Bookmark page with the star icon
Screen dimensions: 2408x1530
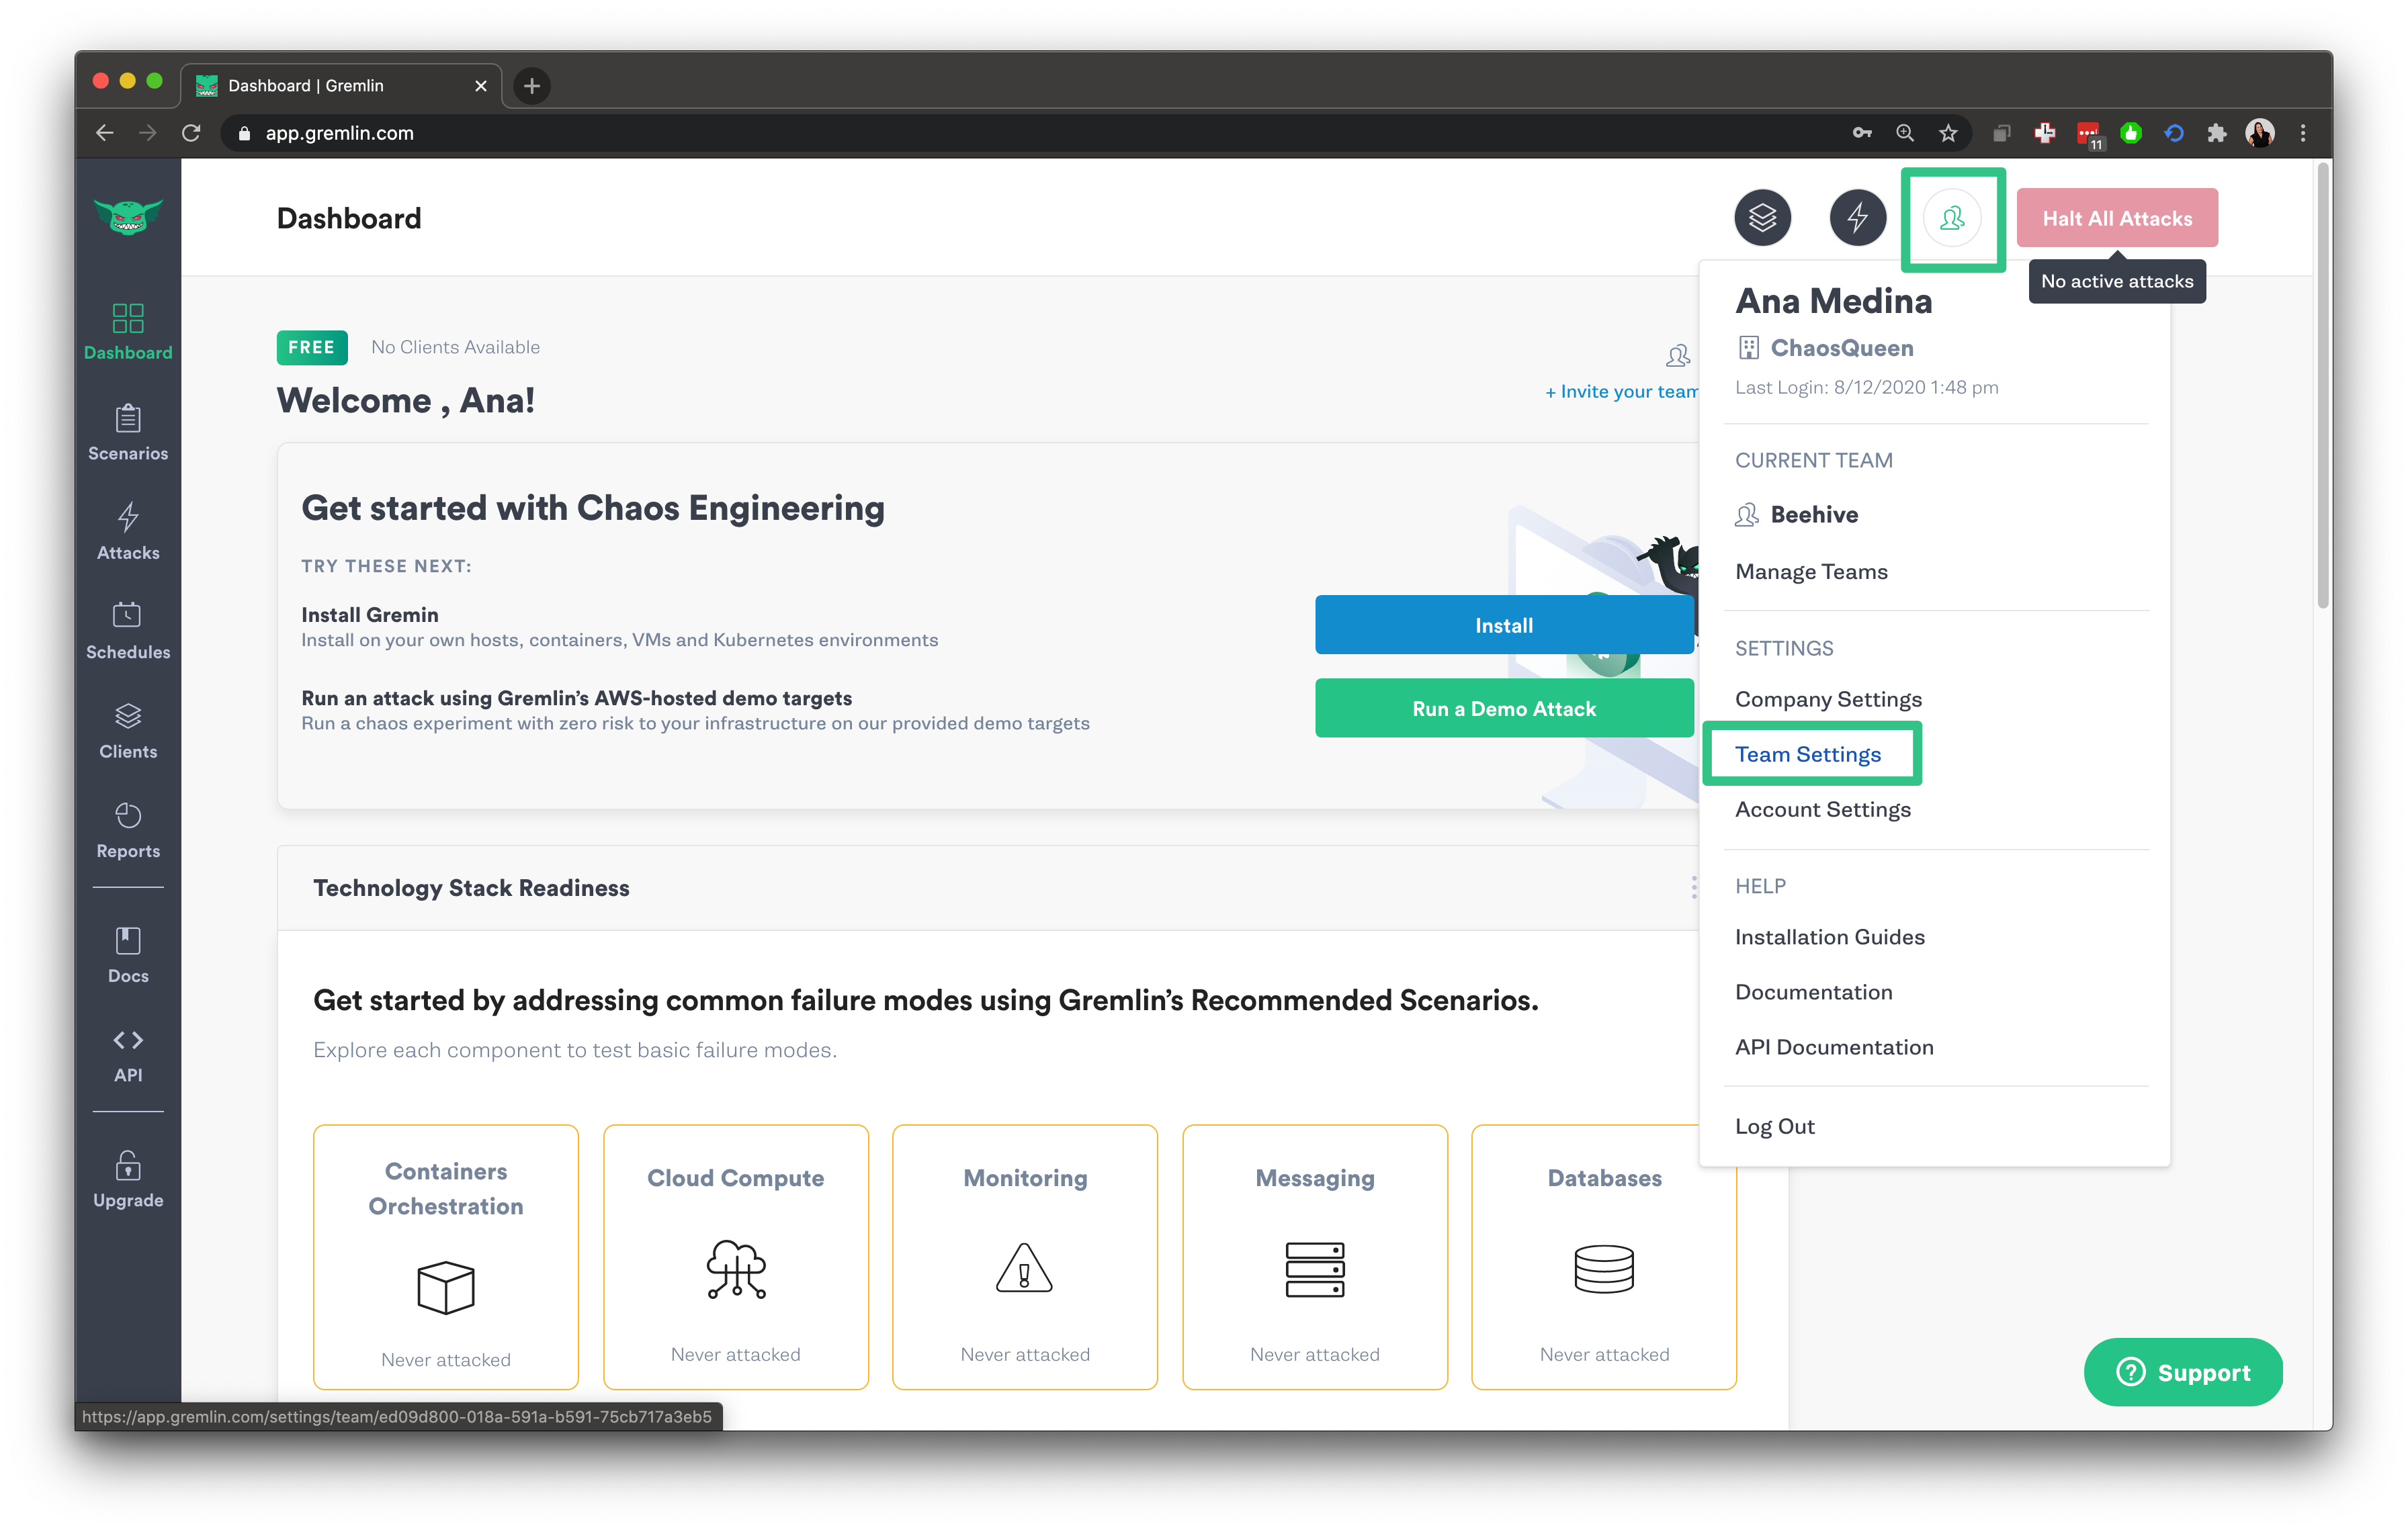click(1948, 133)
